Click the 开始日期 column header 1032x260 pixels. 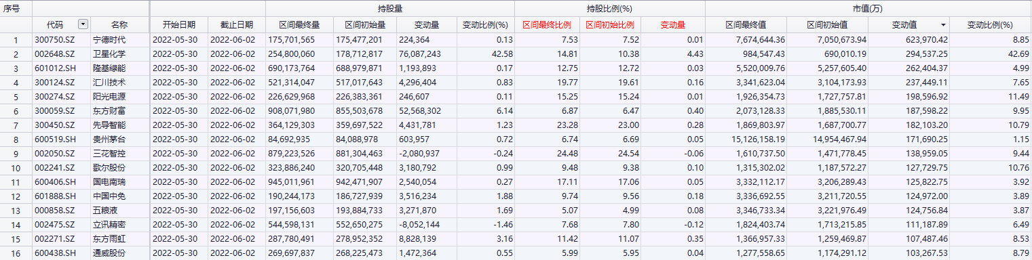coord(179,25)
